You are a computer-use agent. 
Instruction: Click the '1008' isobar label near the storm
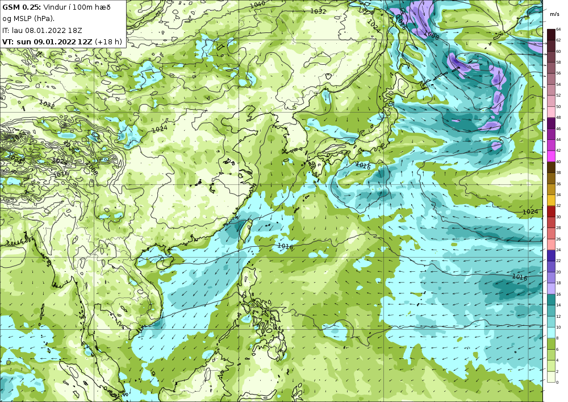click(431, 35)
